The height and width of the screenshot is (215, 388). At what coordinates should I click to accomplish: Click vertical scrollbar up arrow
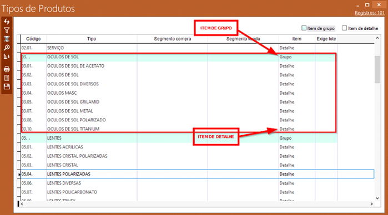tap(377, 38)
